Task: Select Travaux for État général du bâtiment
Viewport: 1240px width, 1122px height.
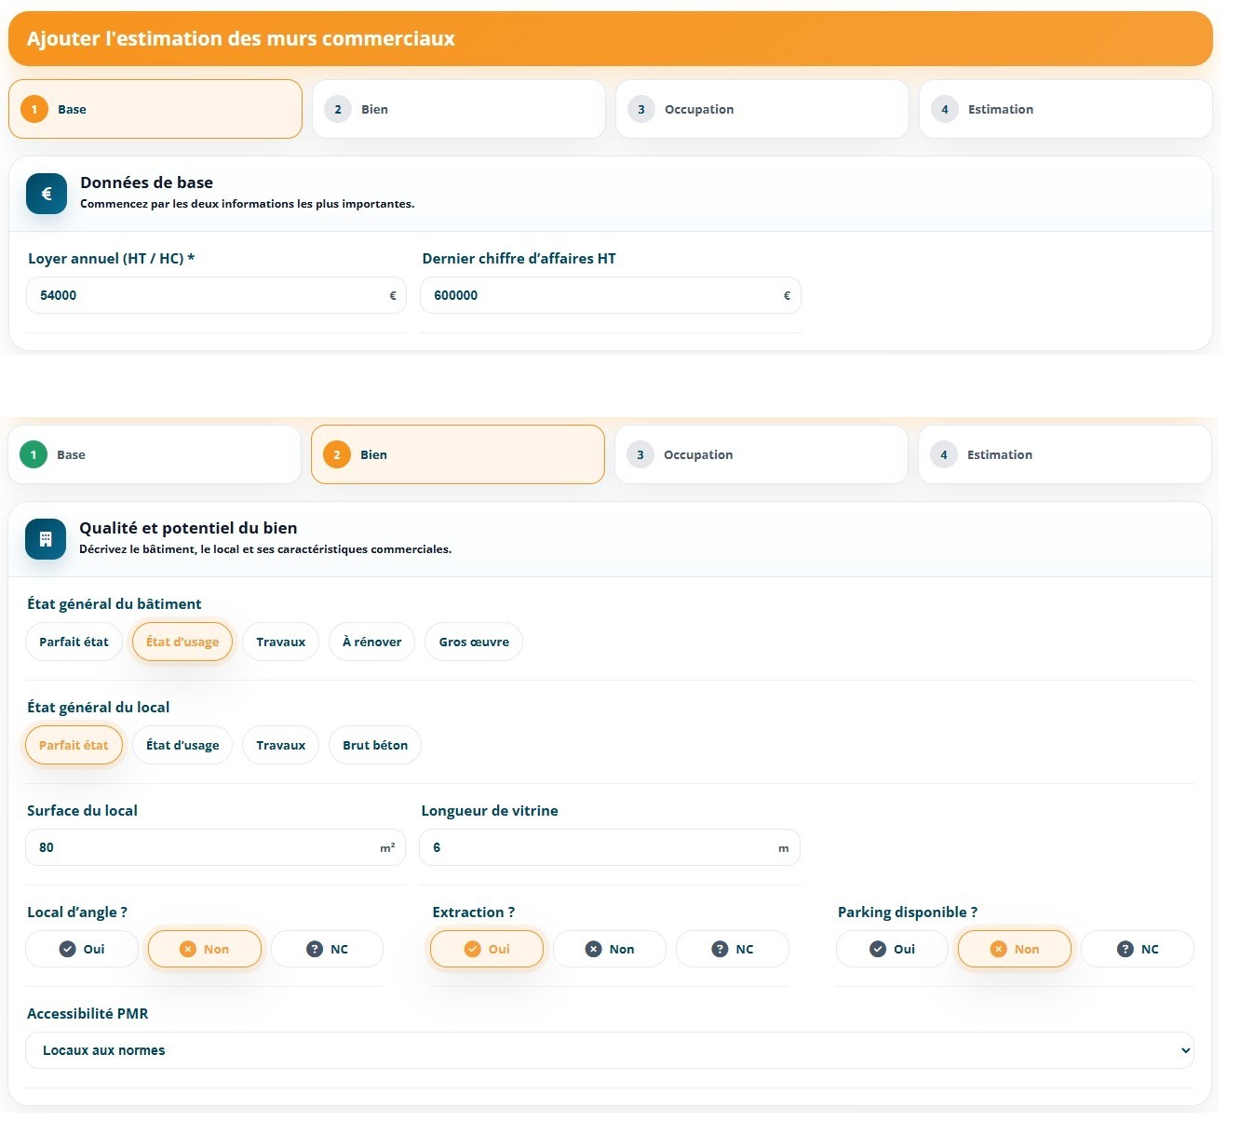Action: 281,642
